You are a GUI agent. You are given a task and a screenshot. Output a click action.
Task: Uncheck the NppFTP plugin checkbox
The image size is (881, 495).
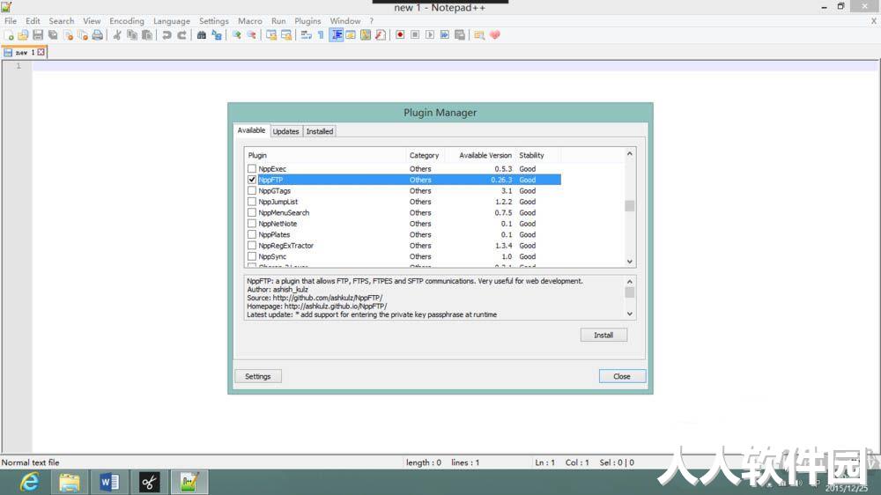pyautogui.click(x=252, y=180)
